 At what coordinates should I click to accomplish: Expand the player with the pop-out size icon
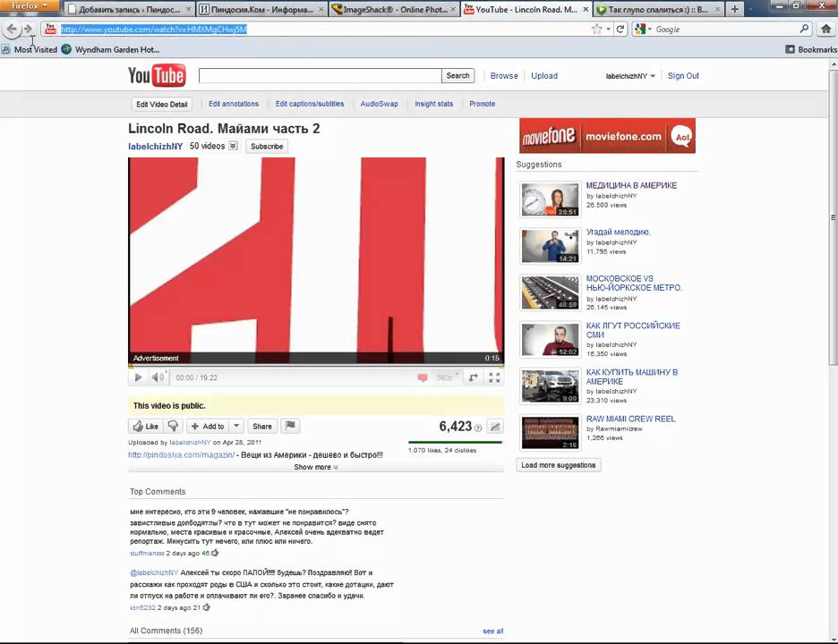tap(473, 377)
